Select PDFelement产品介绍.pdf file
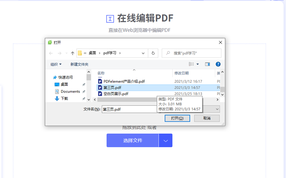Screen dimensions: 286x178 coord(124,82)
